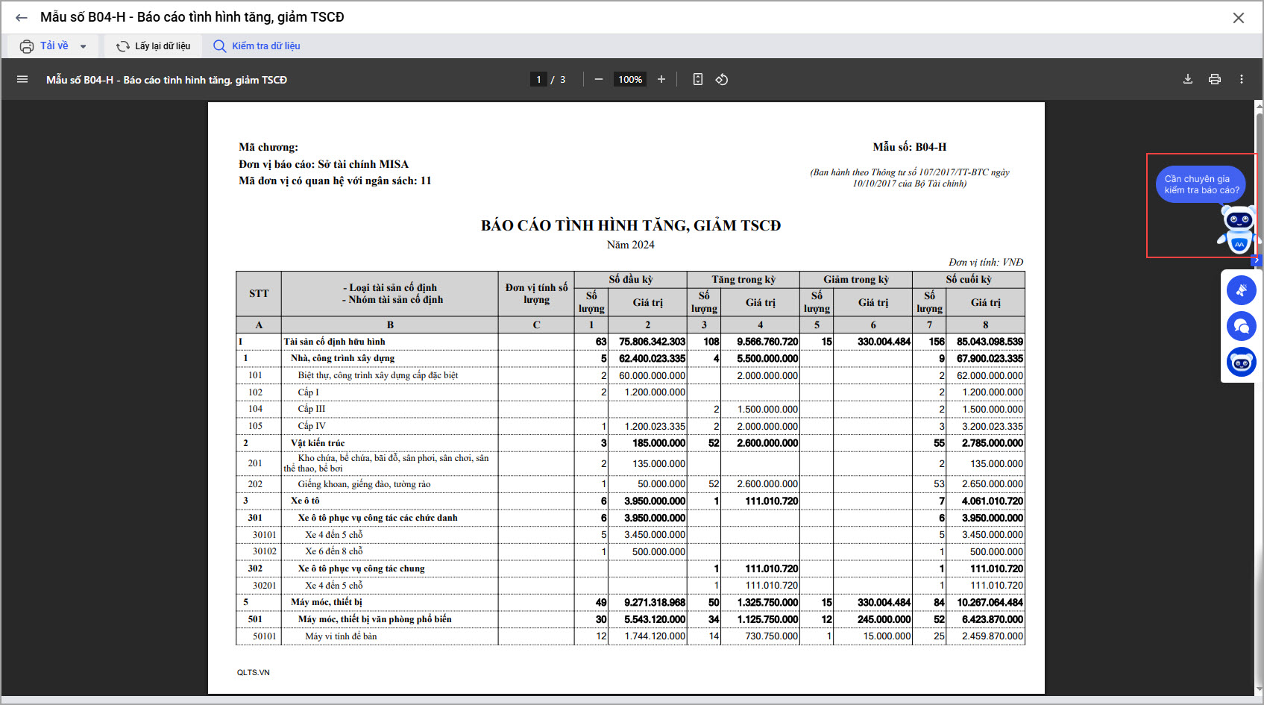Open the megaphone announcements icon
Image resolution: width=1264 pixels, height=705 pixels.
point(1242,290)
